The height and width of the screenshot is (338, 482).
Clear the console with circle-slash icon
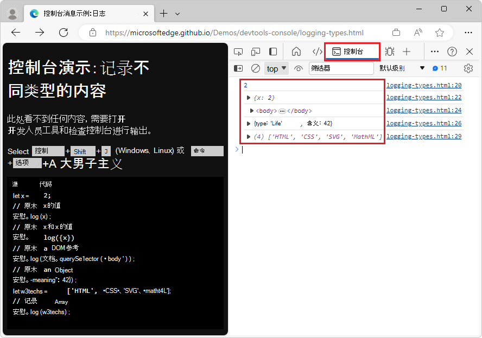tap(256, 68)
